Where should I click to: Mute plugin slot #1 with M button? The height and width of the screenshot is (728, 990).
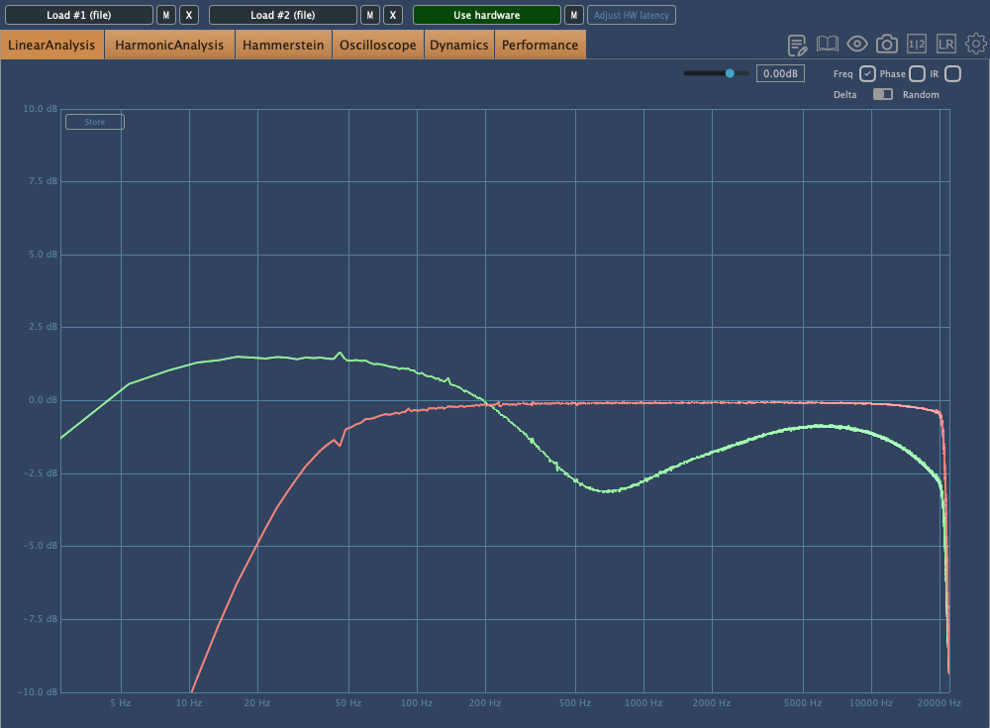(x=166, y=15)
